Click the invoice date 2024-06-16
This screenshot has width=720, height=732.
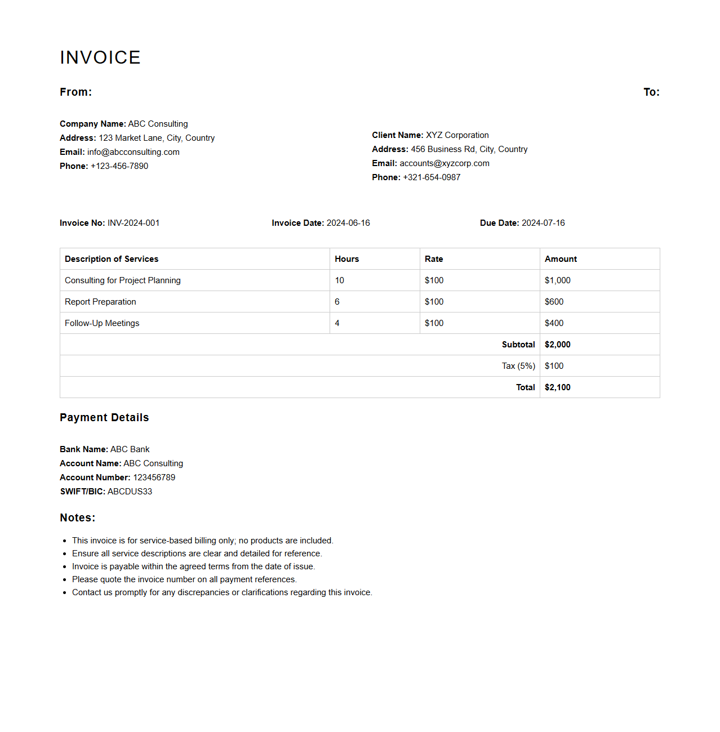(348, 223)
